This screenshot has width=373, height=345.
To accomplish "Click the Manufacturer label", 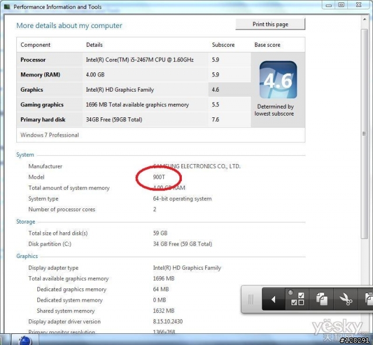I will click(45, 166).
